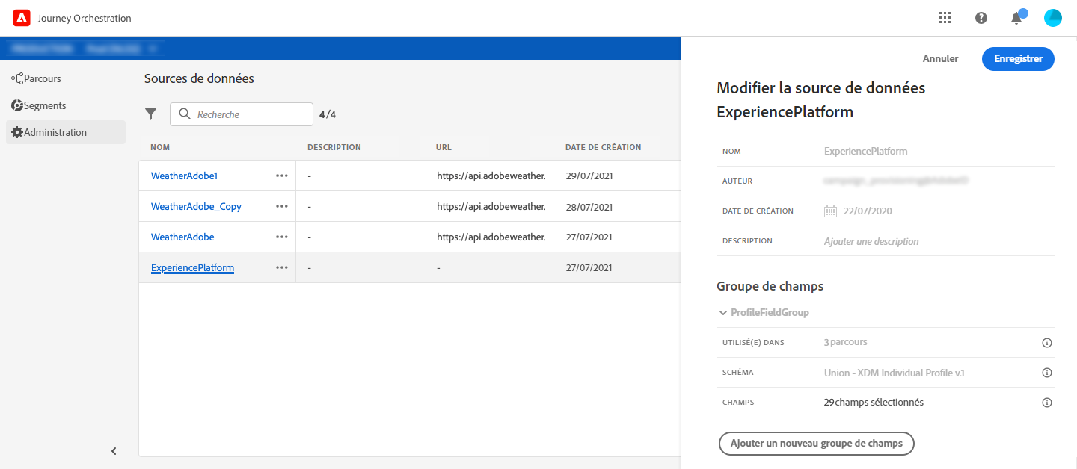
Task: Show info for Champs field
Action: [1047, 402]
